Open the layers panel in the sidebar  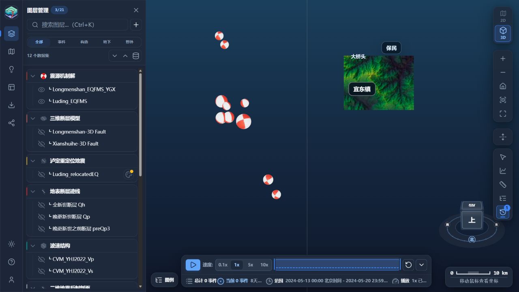coord(11,34)
